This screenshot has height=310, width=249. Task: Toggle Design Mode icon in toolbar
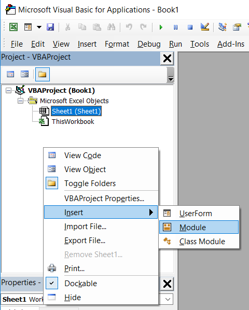click(x=205, y=27)
